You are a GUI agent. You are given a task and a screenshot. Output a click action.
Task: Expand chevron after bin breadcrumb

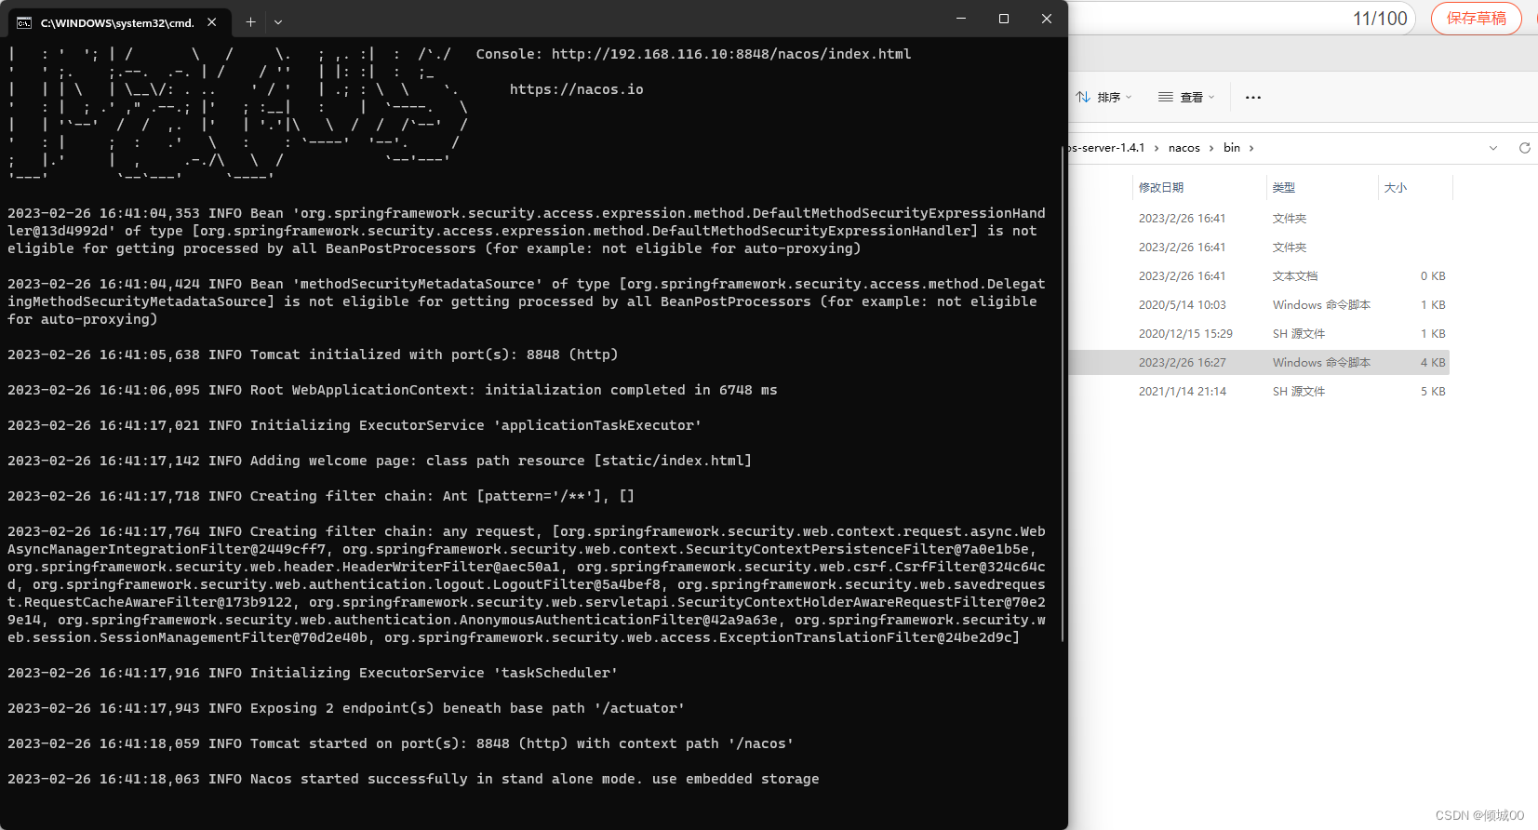[x=1251, y=148]
